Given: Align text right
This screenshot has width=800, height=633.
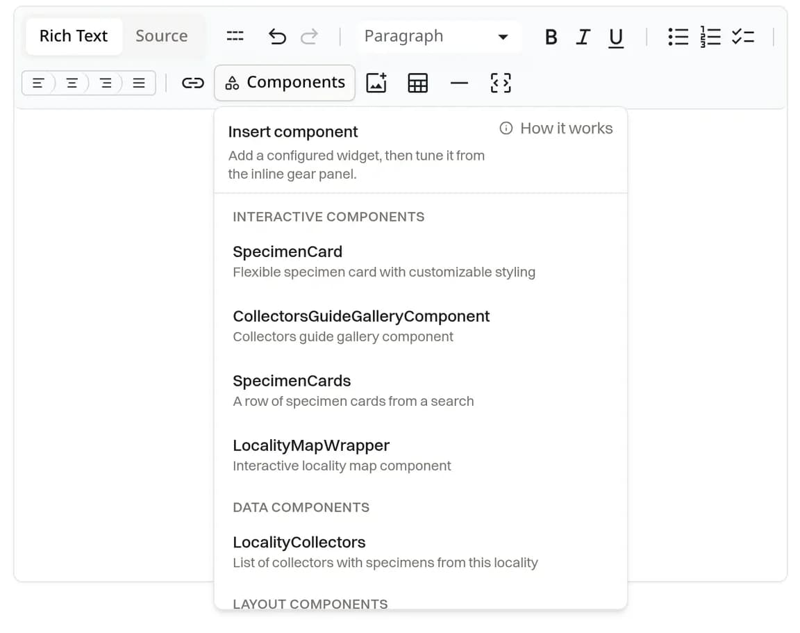Looking at the screenshot, I should [x=106, y=83].
